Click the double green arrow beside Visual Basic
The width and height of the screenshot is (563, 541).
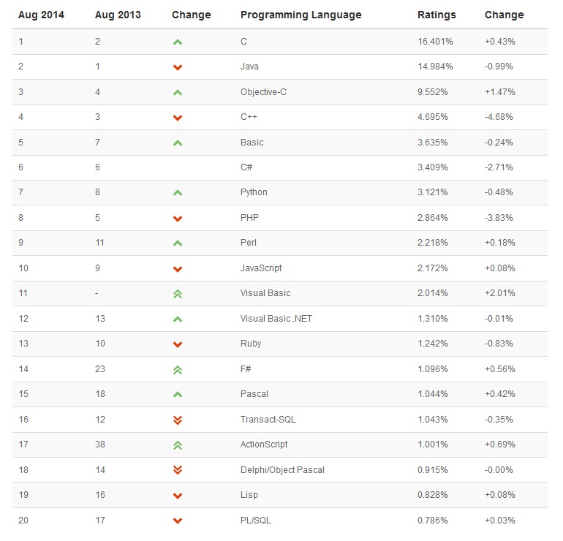pos(178,294)
